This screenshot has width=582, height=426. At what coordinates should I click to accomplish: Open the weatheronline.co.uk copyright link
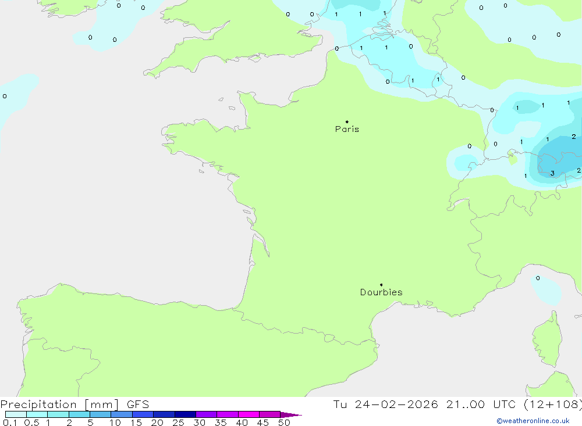click(x=533, y=421)
